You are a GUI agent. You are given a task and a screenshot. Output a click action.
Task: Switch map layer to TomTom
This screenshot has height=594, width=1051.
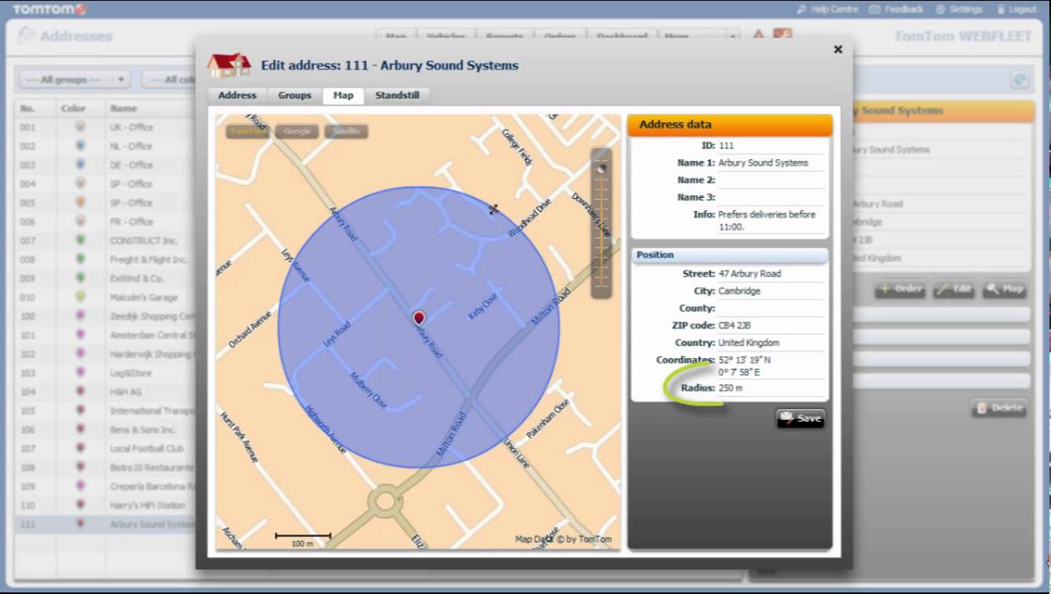pyautogui.click(x=247, y=131)
